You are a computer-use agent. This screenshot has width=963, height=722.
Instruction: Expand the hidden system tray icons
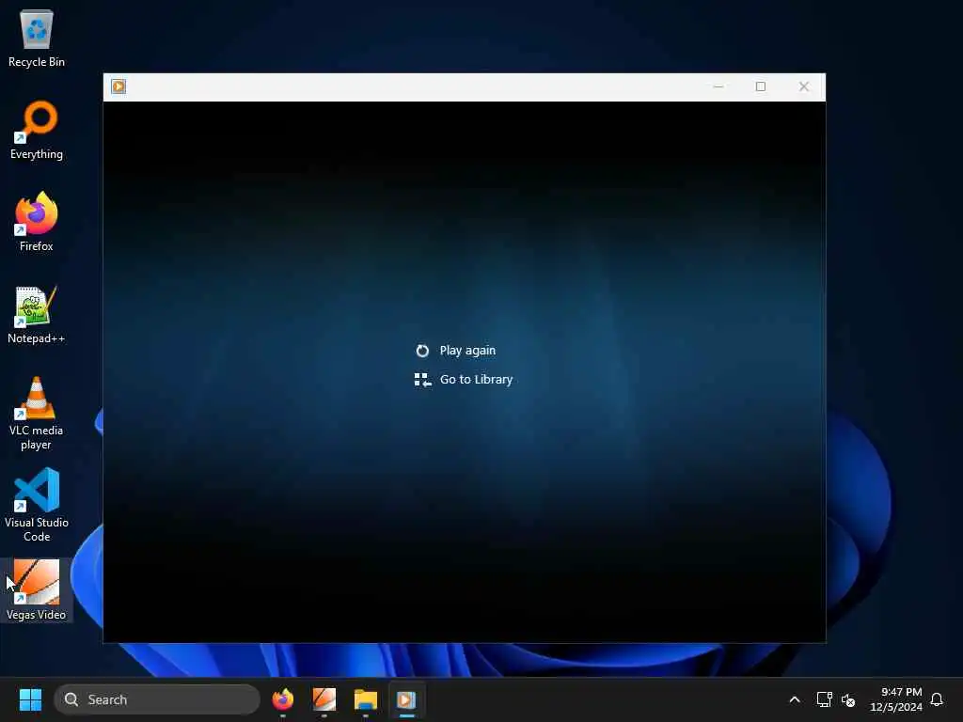pos(794,699)
